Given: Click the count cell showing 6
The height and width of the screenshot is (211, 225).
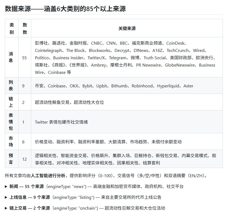Looking at the screenshot, I should tap(25, 141).
